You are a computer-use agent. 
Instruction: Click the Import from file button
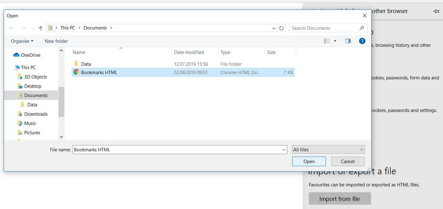pyautogui.click(x=340, y=198)
